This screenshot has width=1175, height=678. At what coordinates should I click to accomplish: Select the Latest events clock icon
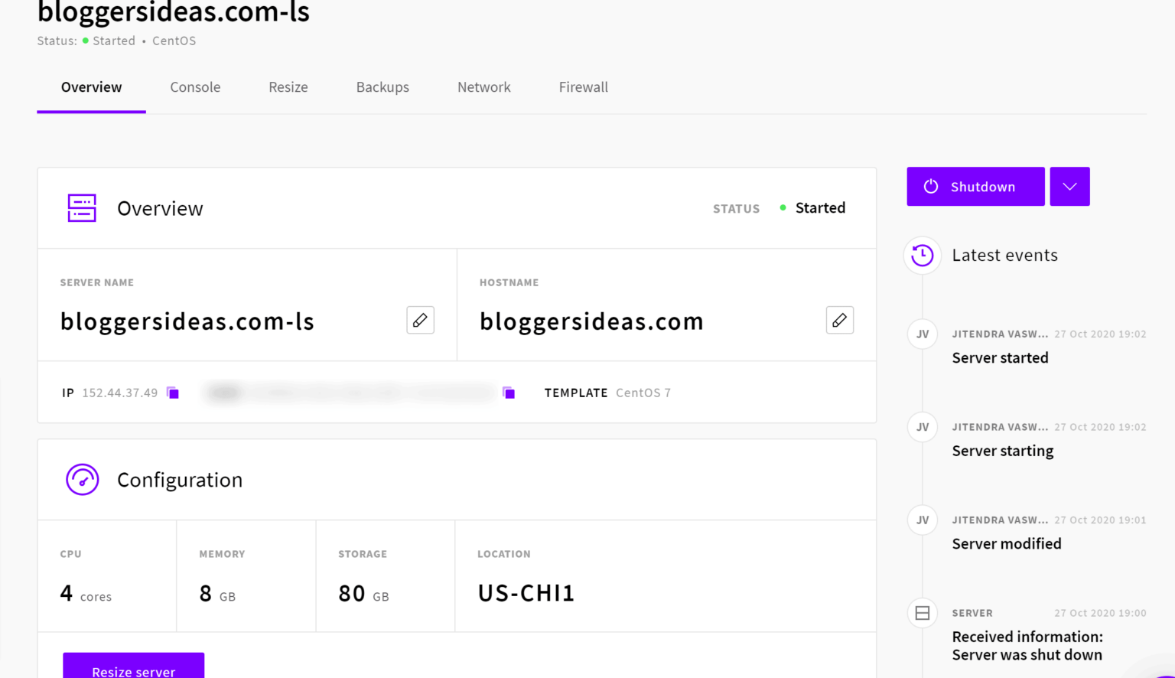(922, 256)
